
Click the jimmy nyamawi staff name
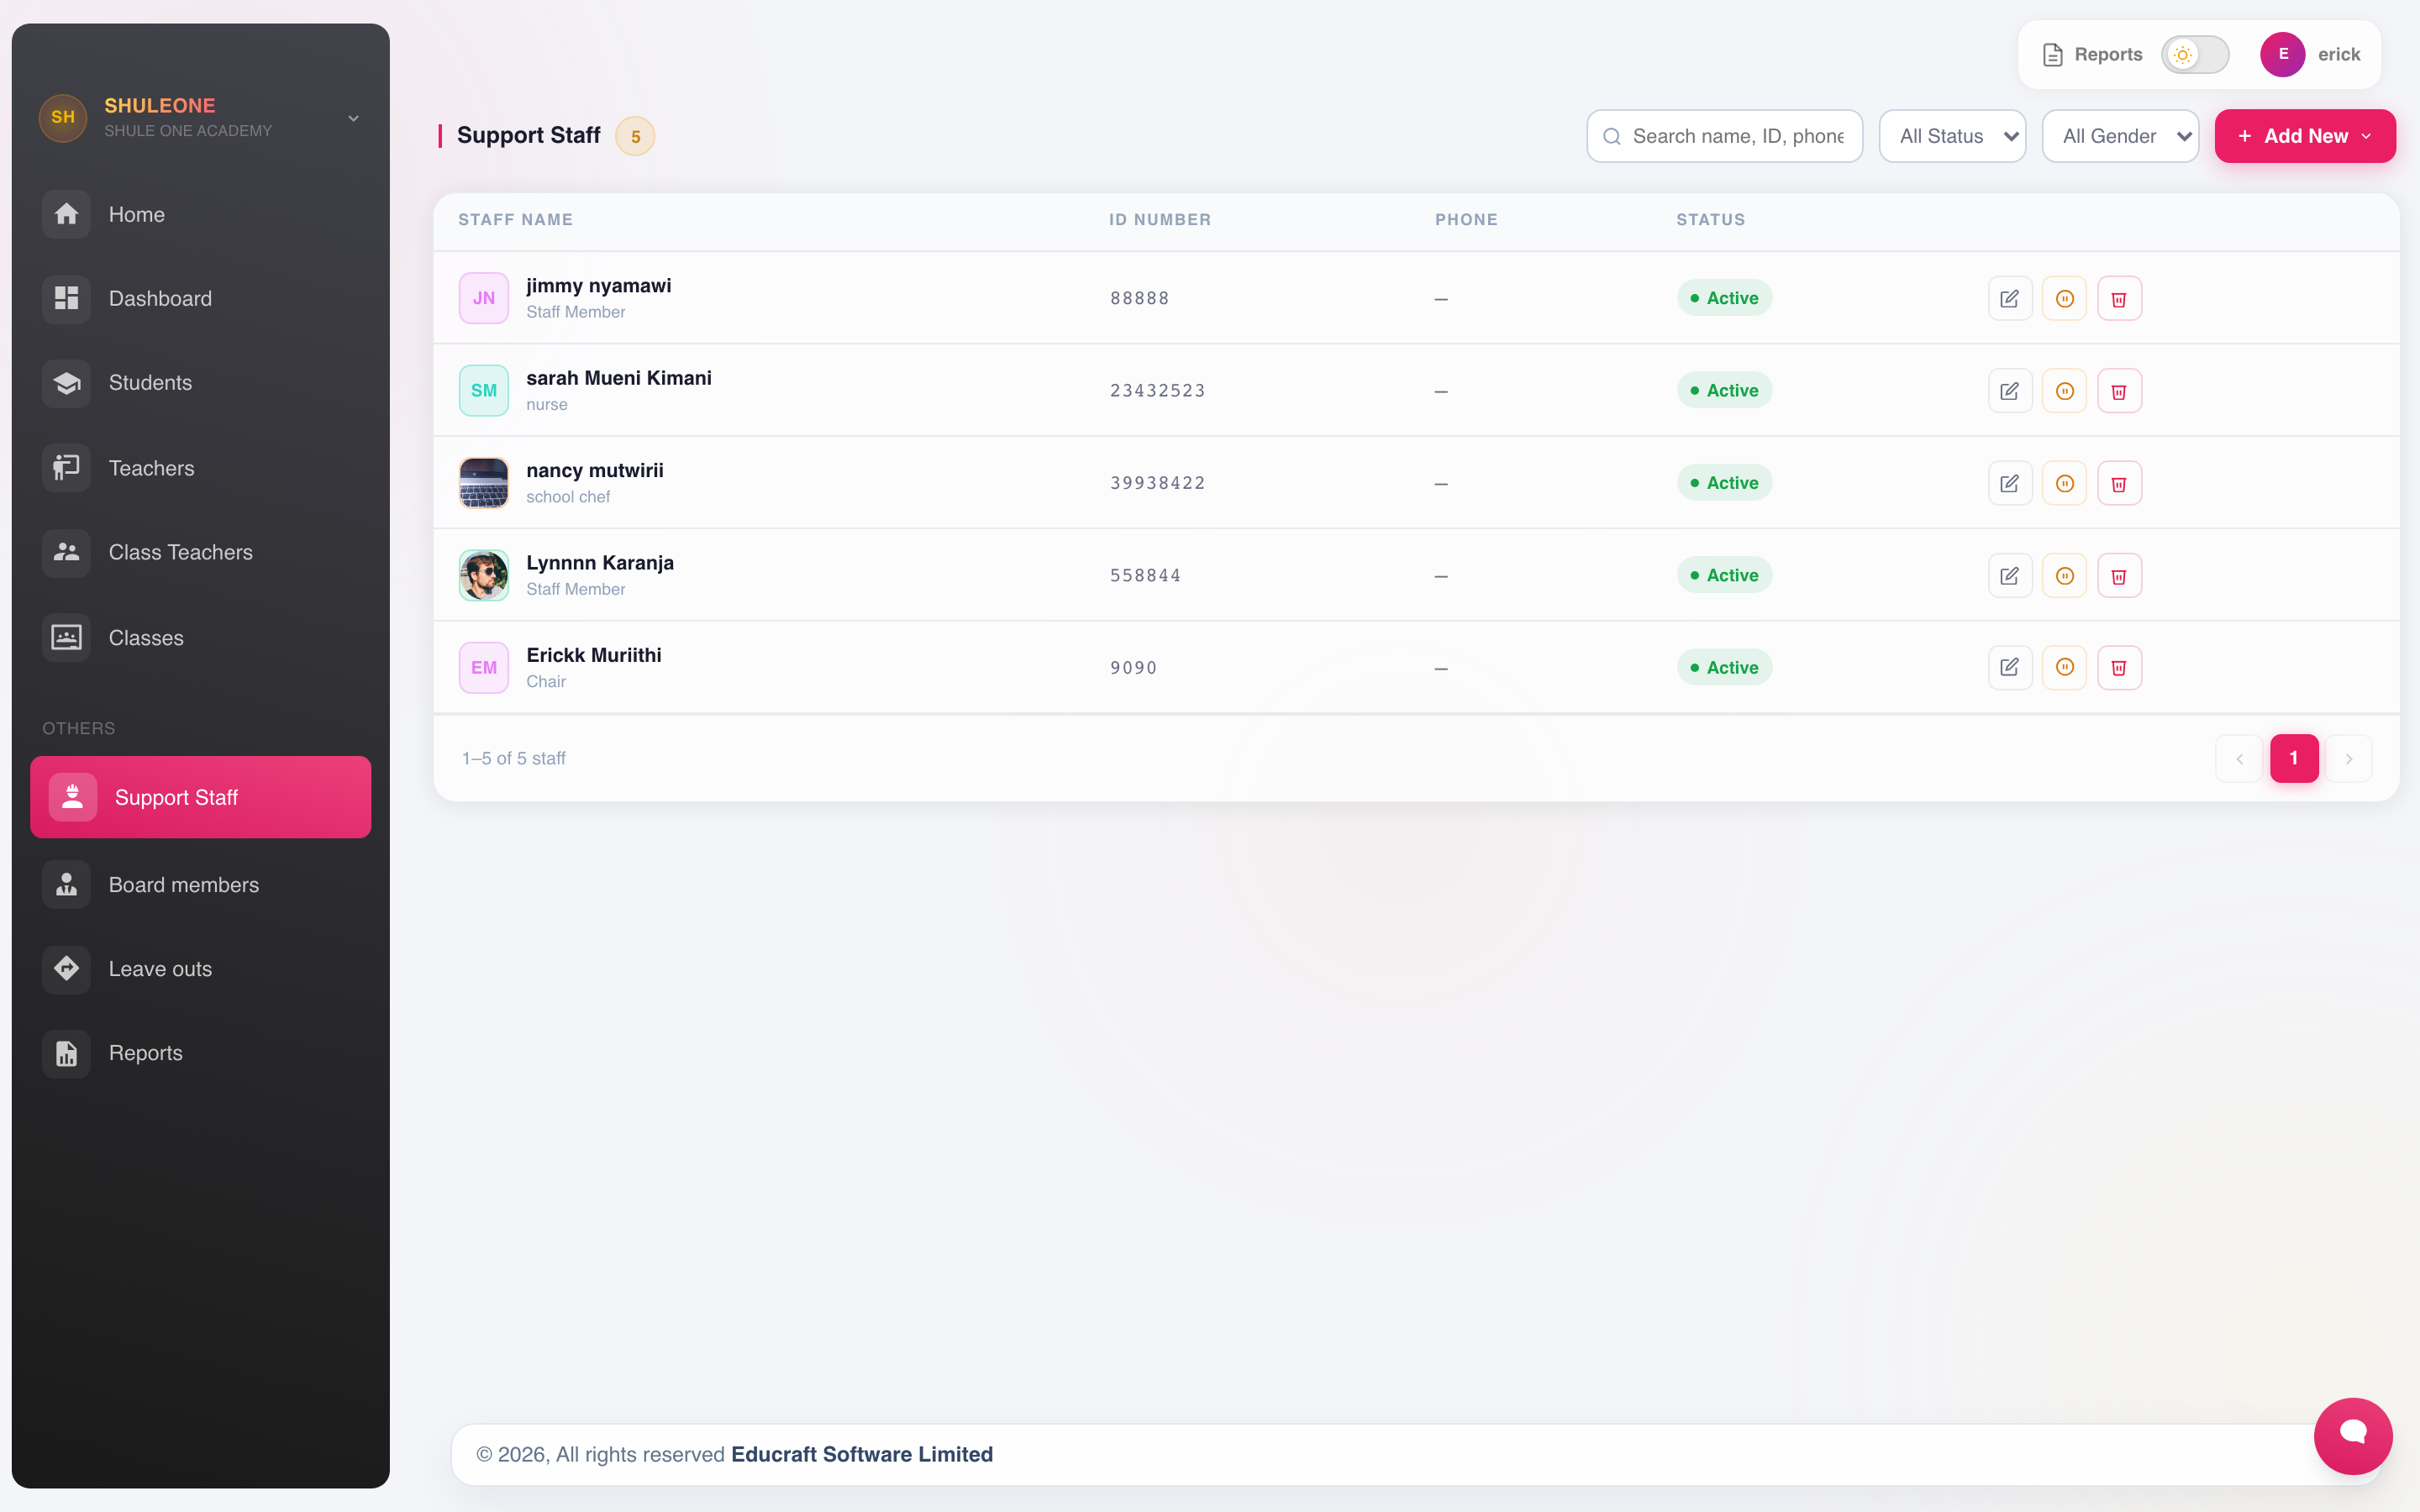[599, 286]
